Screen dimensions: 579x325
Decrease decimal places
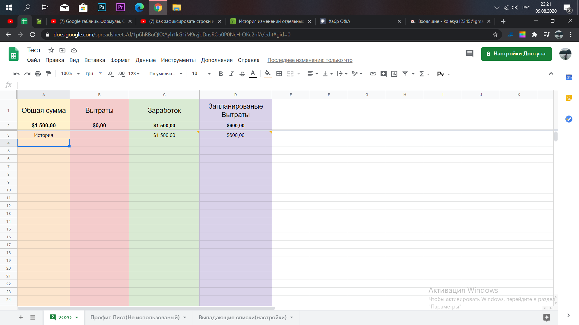click(x=111, y=74)
